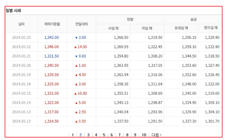
Task: Select the date 2024.03.12
Action: point(21,121)
